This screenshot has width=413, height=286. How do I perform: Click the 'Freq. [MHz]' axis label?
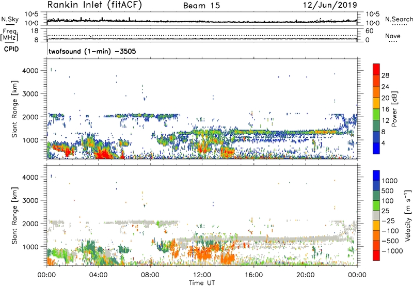point(10,35)
